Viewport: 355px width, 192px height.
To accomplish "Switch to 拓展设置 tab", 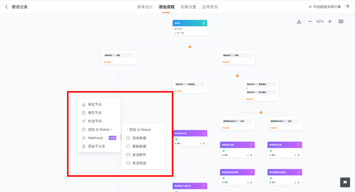I will [188, 7].
